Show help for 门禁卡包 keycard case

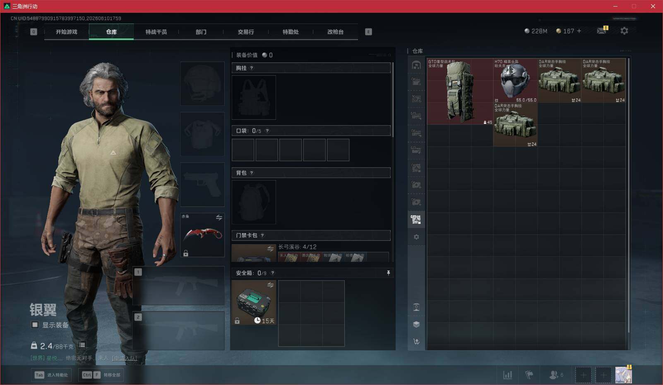tap(262, 235)
